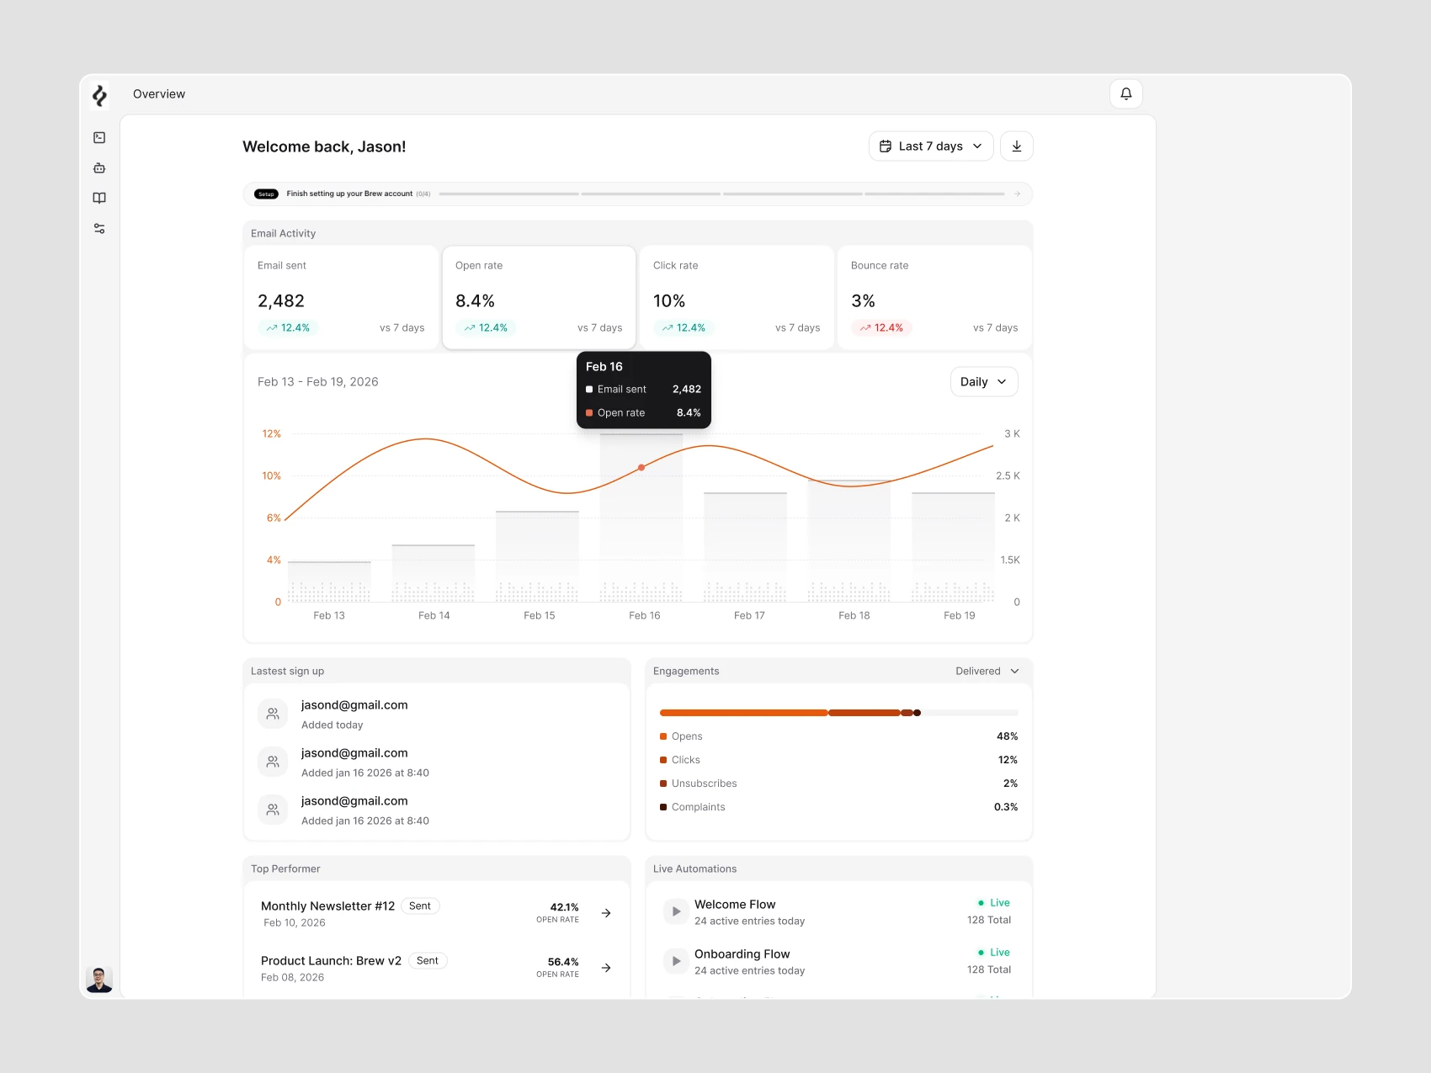Screen dimensions: 1431x1073
Task: Play the Welcome Flow automation
Action: click(676, 911)
